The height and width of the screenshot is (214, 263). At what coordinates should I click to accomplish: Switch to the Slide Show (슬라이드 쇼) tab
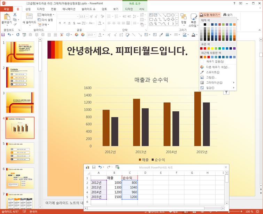coord(88,9)
